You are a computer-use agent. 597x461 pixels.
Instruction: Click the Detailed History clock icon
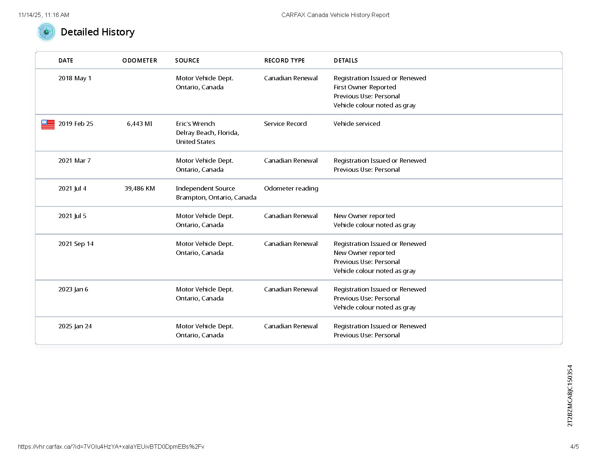[46, 32]
